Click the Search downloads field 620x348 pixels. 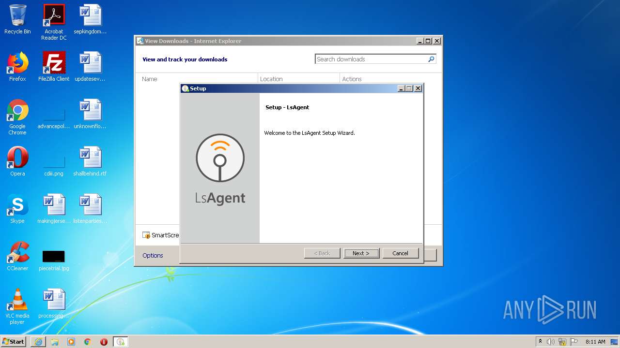[371, 59]
